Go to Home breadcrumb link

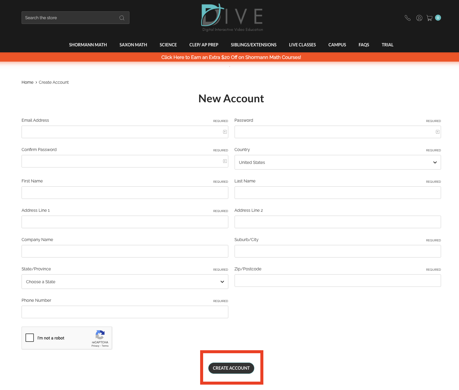pyautogui.click(x=28, y=82)
